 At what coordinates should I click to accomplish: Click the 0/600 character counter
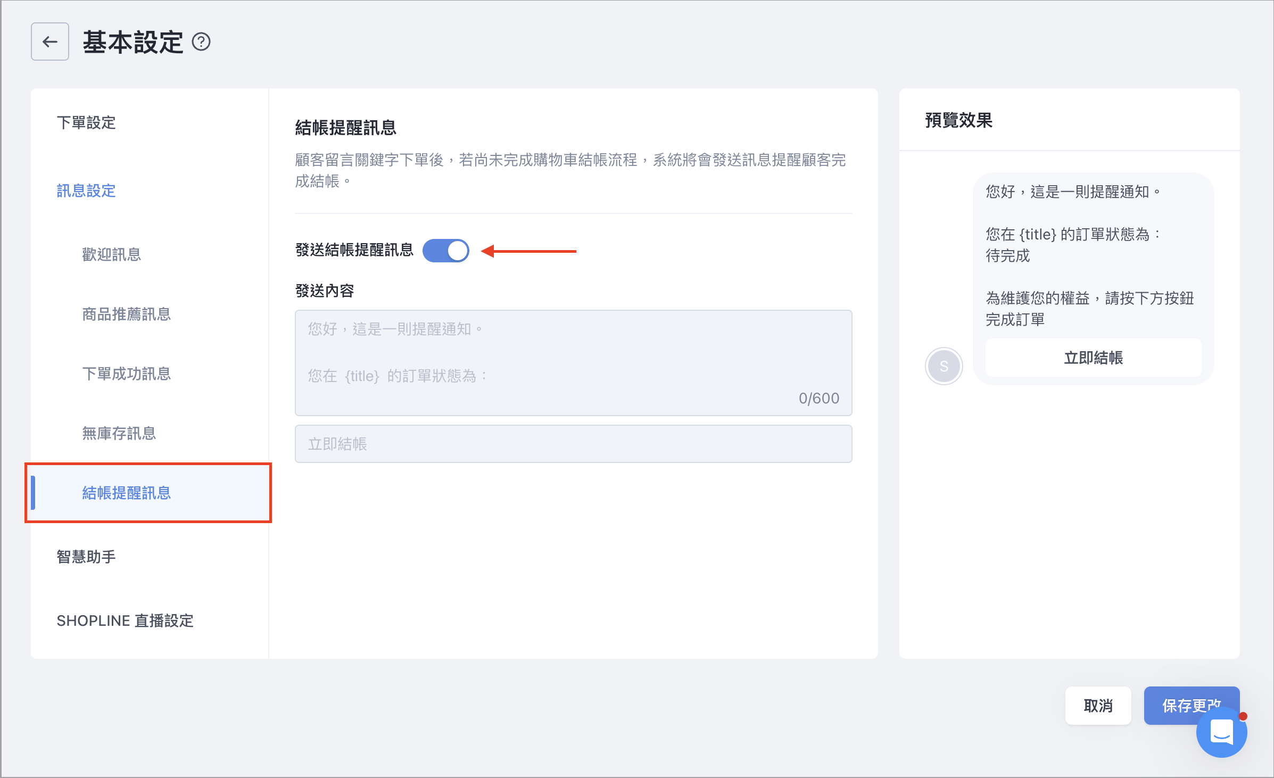click(819, 398)
